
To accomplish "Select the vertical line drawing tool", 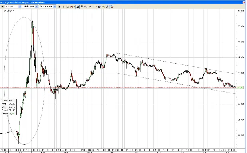I will 64,7.
